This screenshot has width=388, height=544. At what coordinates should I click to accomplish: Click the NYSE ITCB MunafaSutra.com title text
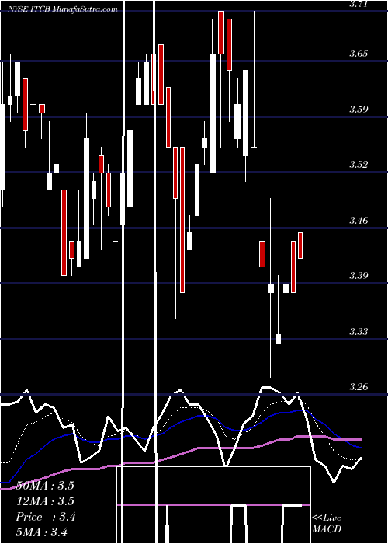63,9
